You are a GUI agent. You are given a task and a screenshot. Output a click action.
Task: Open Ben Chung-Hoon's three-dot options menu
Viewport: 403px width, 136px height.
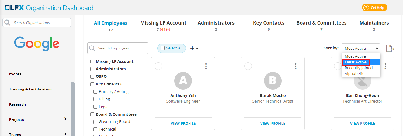pyautogui.click(x=385, y=66)
